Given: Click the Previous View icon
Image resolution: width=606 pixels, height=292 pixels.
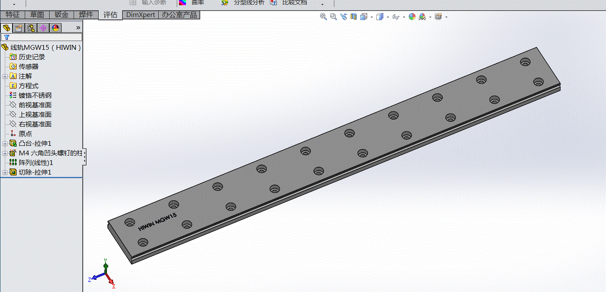Looking at the screenshot, I should [344, 17].
